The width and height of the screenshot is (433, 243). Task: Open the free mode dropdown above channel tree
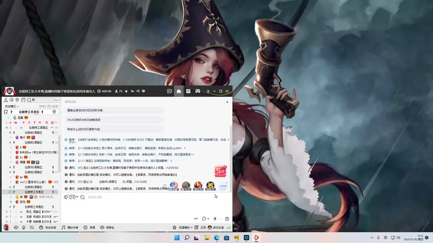(11, 106)
